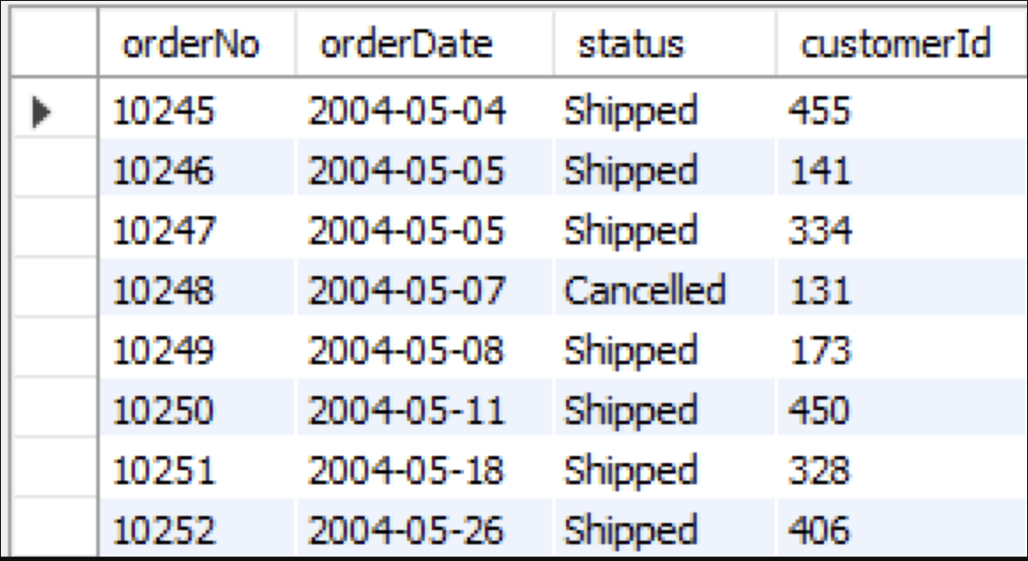This screenshot has width=1028, height=561.
Task: Sort by the orderNo column header
Action: [197, 43]
